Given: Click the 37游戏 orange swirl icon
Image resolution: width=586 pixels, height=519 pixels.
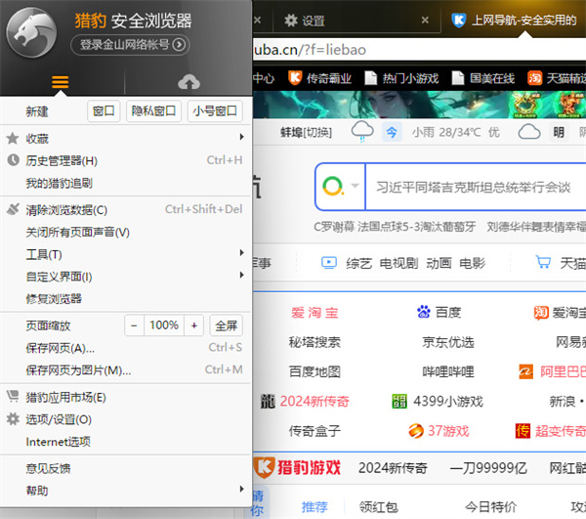Looking at the screenshot, I should click(x=416, y=431).
